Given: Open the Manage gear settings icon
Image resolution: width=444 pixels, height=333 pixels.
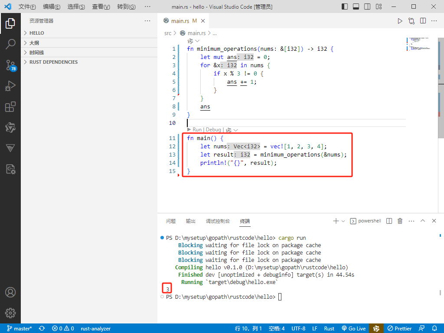Looking at the screenshot, I should pyautogui.click(x=10, y=313).
